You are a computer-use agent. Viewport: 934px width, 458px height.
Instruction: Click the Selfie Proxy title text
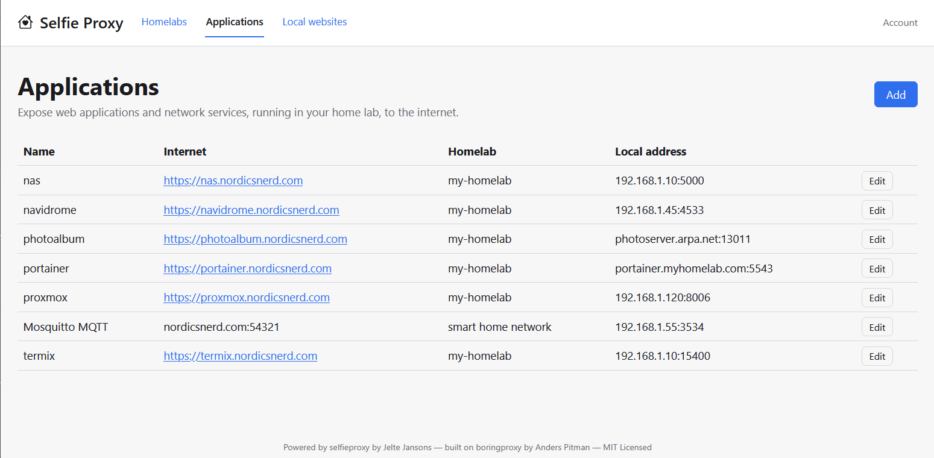pos(81,24)
